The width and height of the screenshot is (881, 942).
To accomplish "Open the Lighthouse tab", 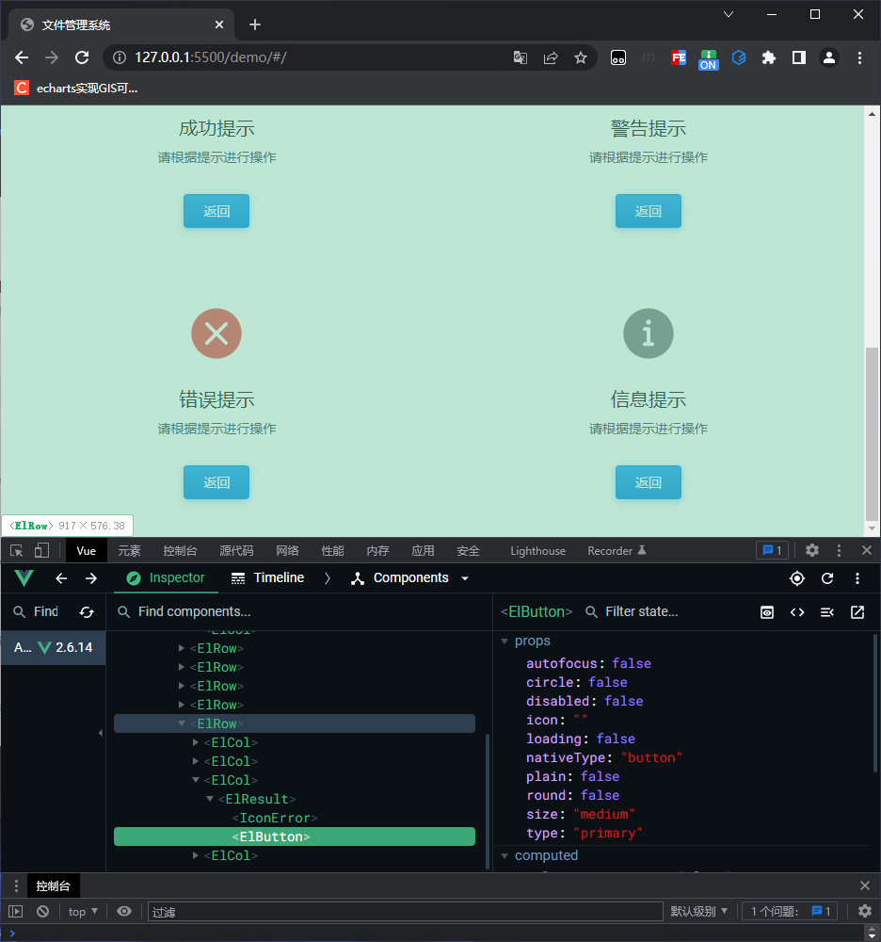I will pyautogui.click(x=537, y=551).
